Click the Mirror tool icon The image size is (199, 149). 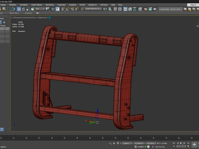tap(105, 9)
